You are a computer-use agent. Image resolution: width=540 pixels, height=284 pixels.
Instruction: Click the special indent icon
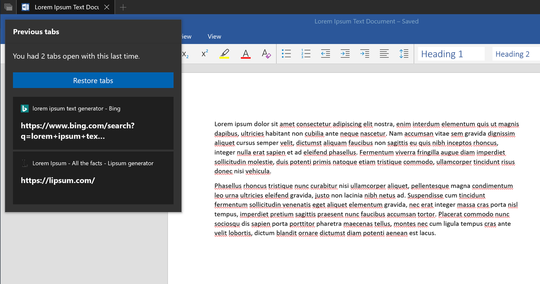364,54
